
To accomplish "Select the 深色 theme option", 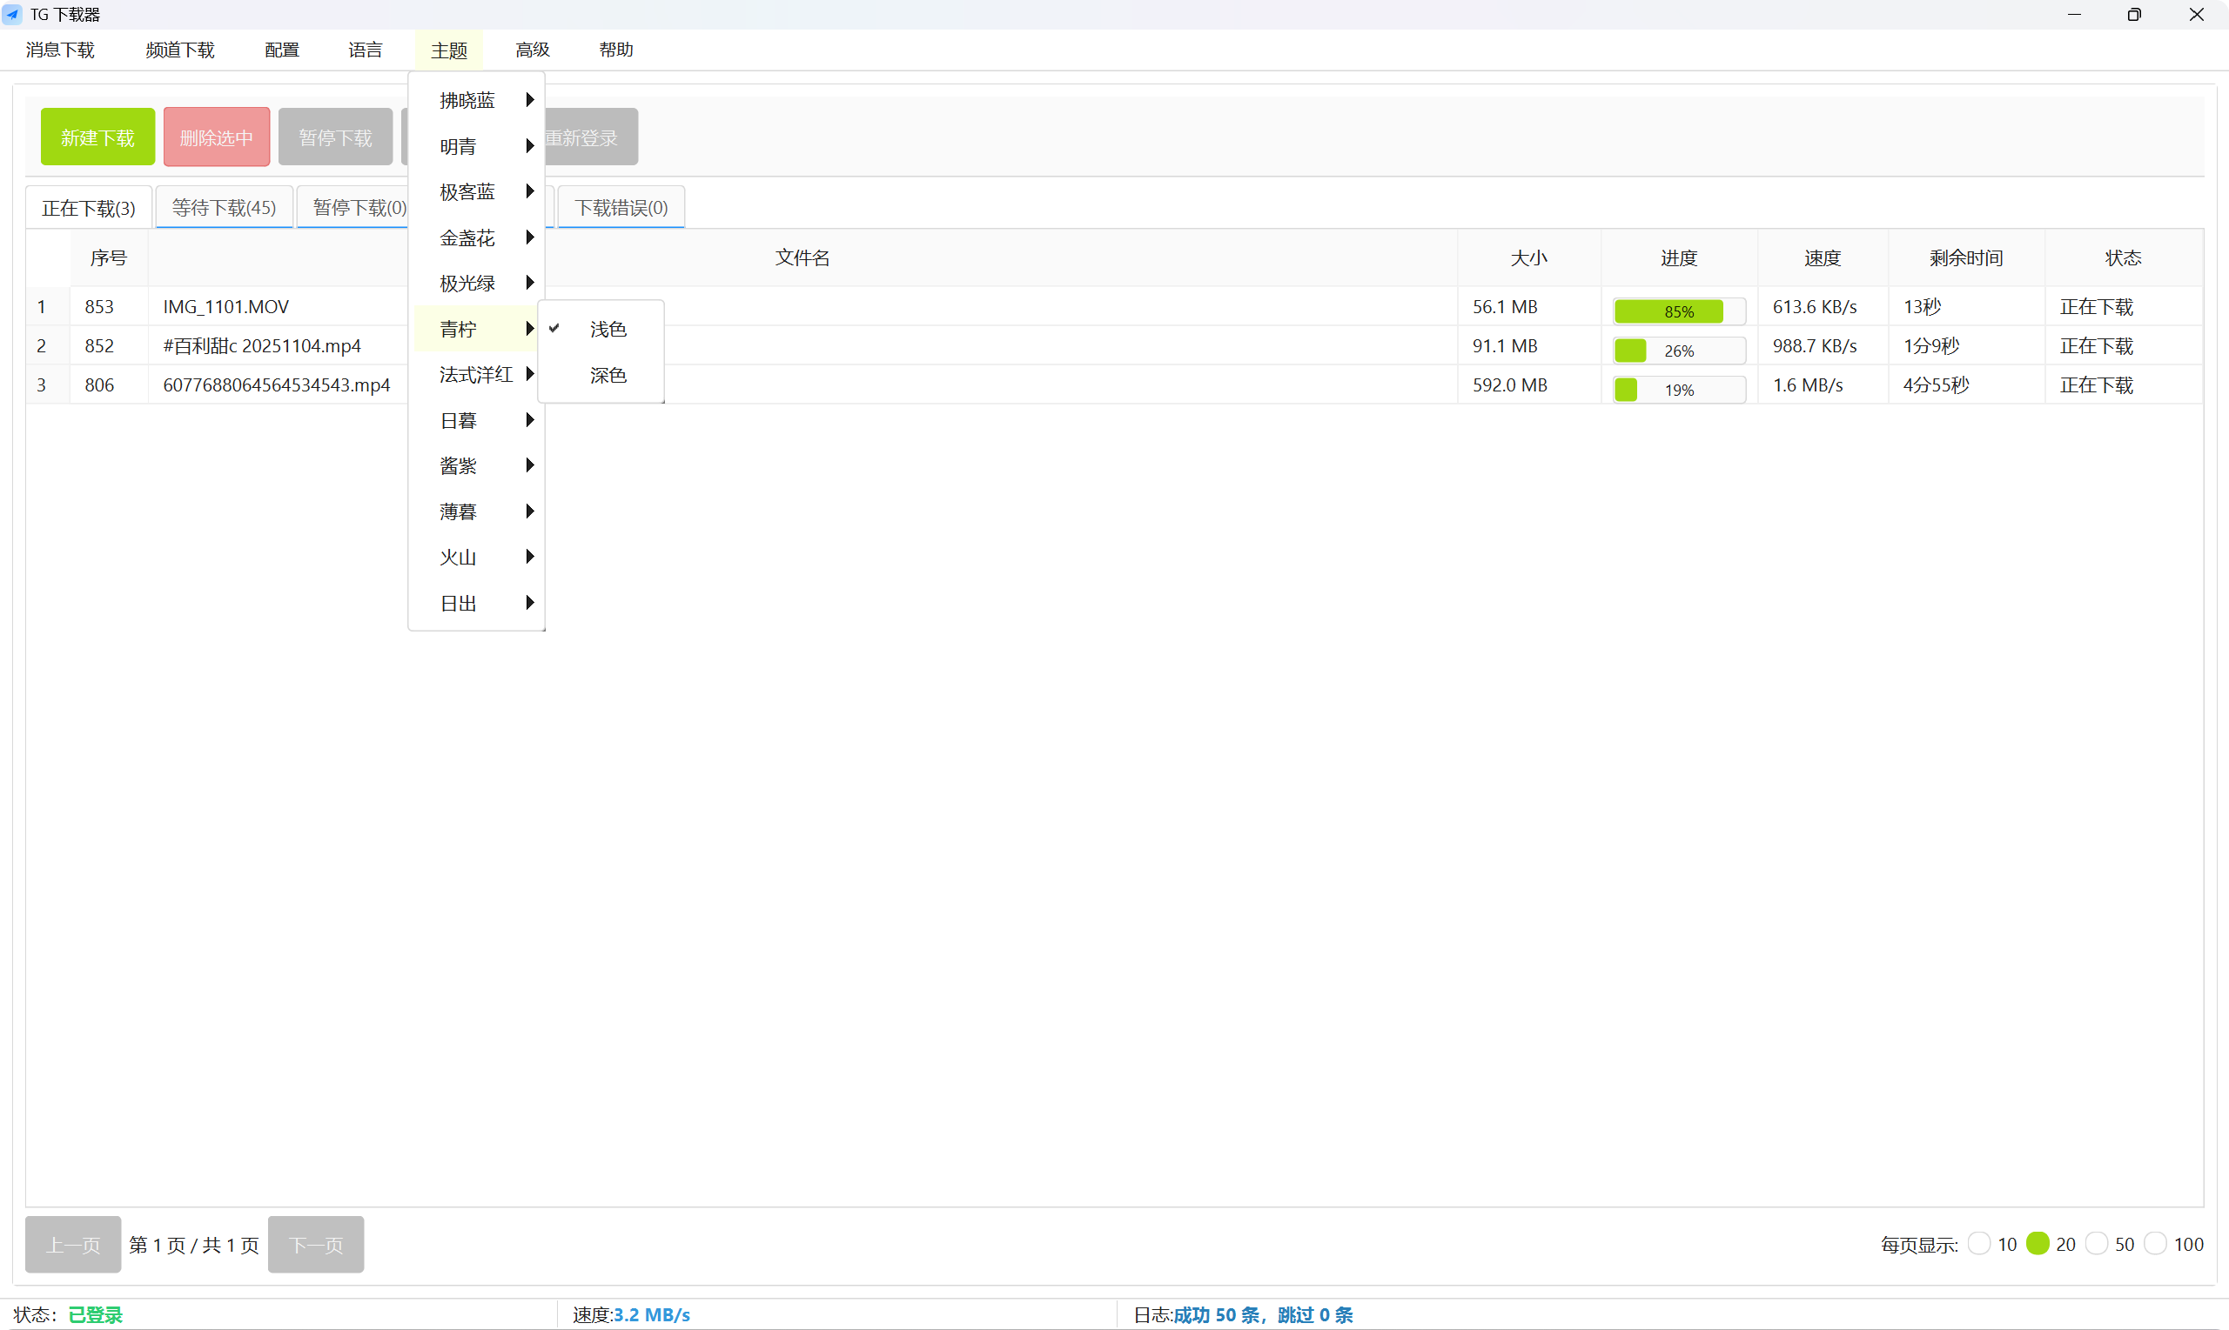I will tap(608, 376).
